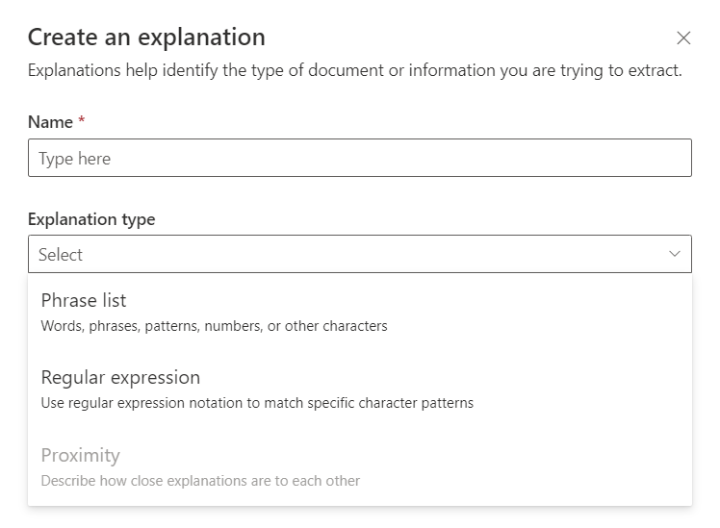Click the 'Type here' placeholder text
This screenshot has width=720, height=528.
pyautogui.click(x=74, y=159)
